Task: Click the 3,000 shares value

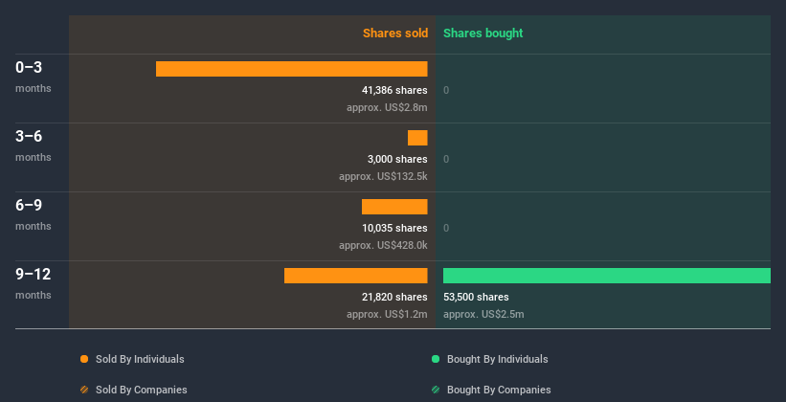Action: 397,160
